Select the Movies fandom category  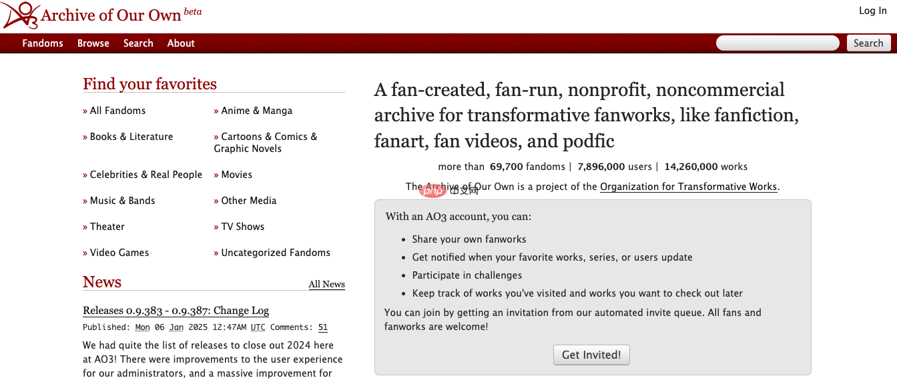tap(236, 175)
